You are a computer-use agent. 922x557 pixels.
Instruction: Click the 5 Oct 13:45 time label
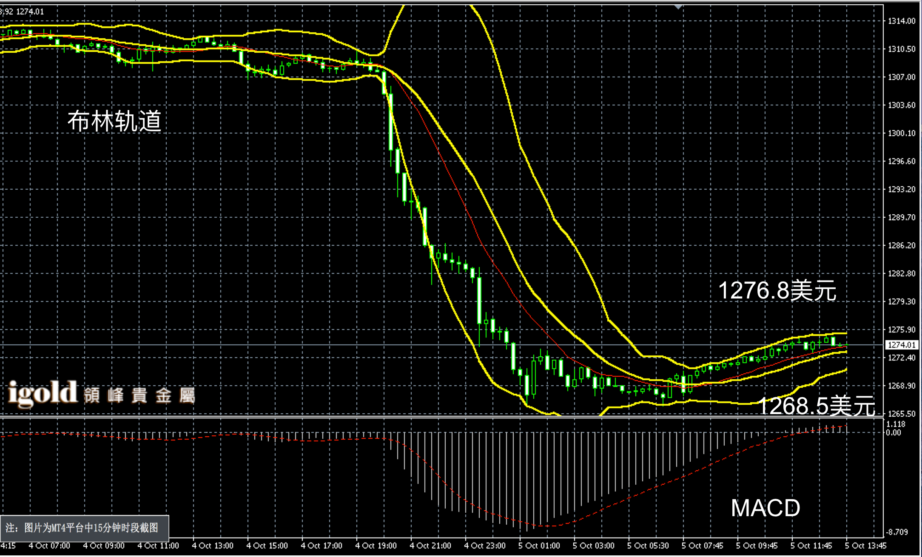coord(865,546)
